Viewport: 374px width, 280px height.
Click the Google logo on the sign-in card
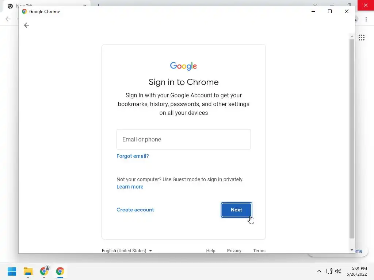pyautogui.click(x=183, y=66)
